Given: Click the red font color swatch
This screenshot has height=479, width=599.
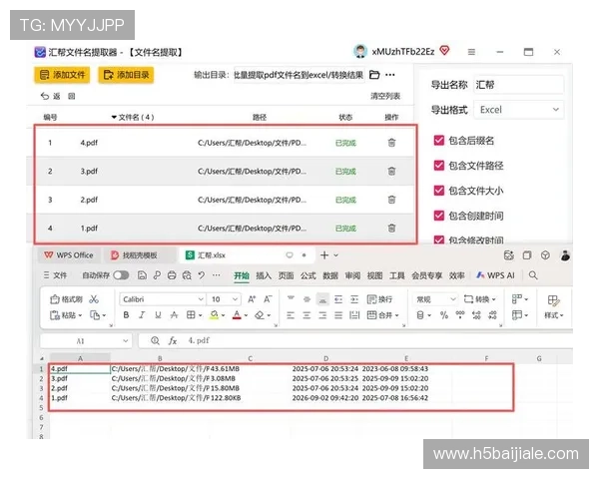Looking at the screenshot, I should pos(237,315).
